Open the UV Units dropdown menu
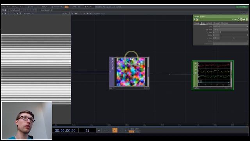Image resolution: width=250 pixels, height=141 pixels. coord(230,29)
